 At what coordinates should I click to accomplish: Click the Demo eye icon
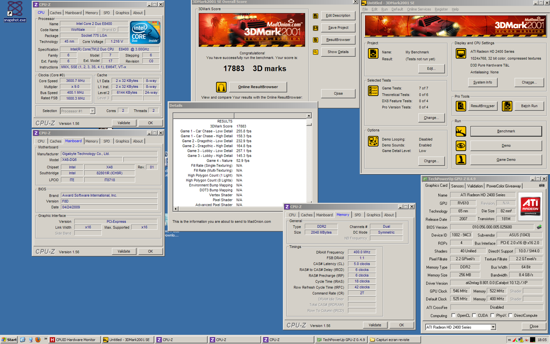point(461,146)
